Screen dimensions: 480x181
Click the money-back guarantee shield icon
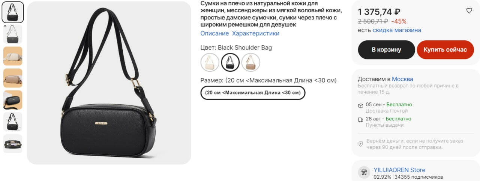click(x=361, y=144)
